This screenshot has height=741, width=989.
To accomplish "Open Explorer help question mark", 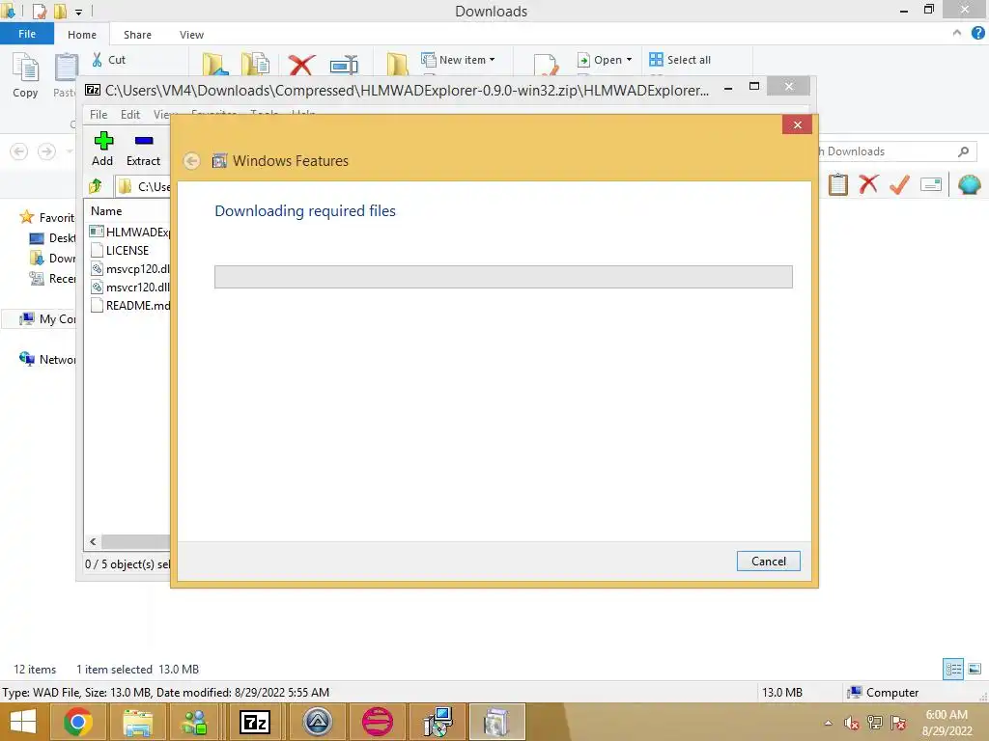I will tap(977, 34).
